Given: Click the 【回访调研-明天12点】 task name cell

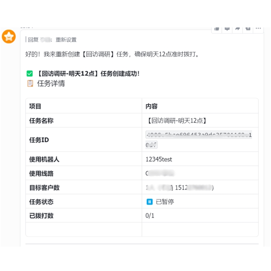Looking at the screenshot, I should [176, 120].
